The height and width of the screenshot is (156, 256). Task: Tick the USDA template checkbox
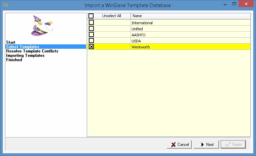[91, 41]
